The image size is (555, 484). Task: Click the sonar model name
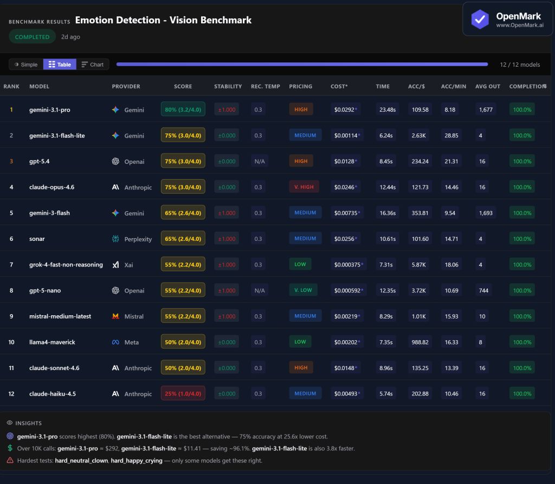click(37, 239)
